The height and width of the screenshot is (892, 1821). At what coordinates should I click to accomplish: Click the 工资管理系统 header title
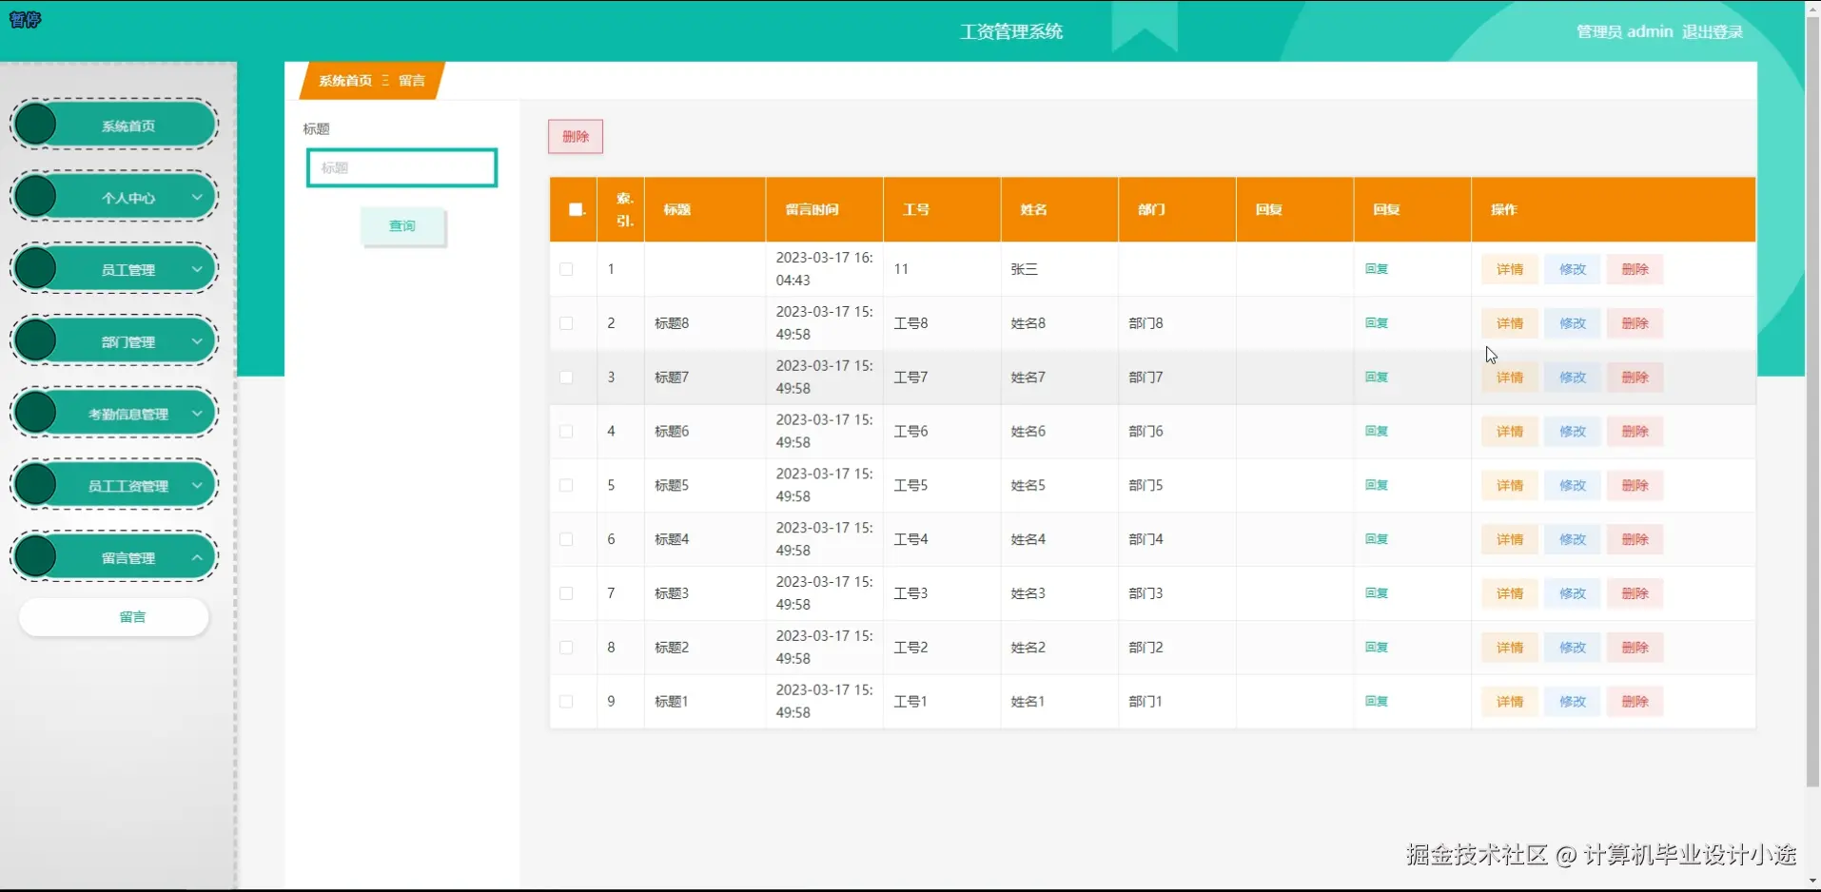(1011, 31)
